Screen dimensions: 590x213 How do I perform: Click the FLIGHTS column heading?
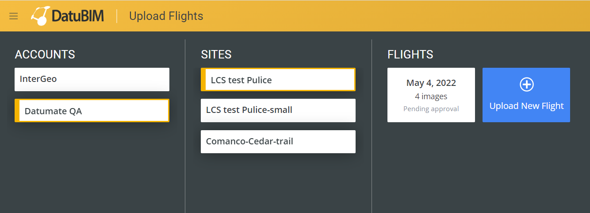coord(410,54)
